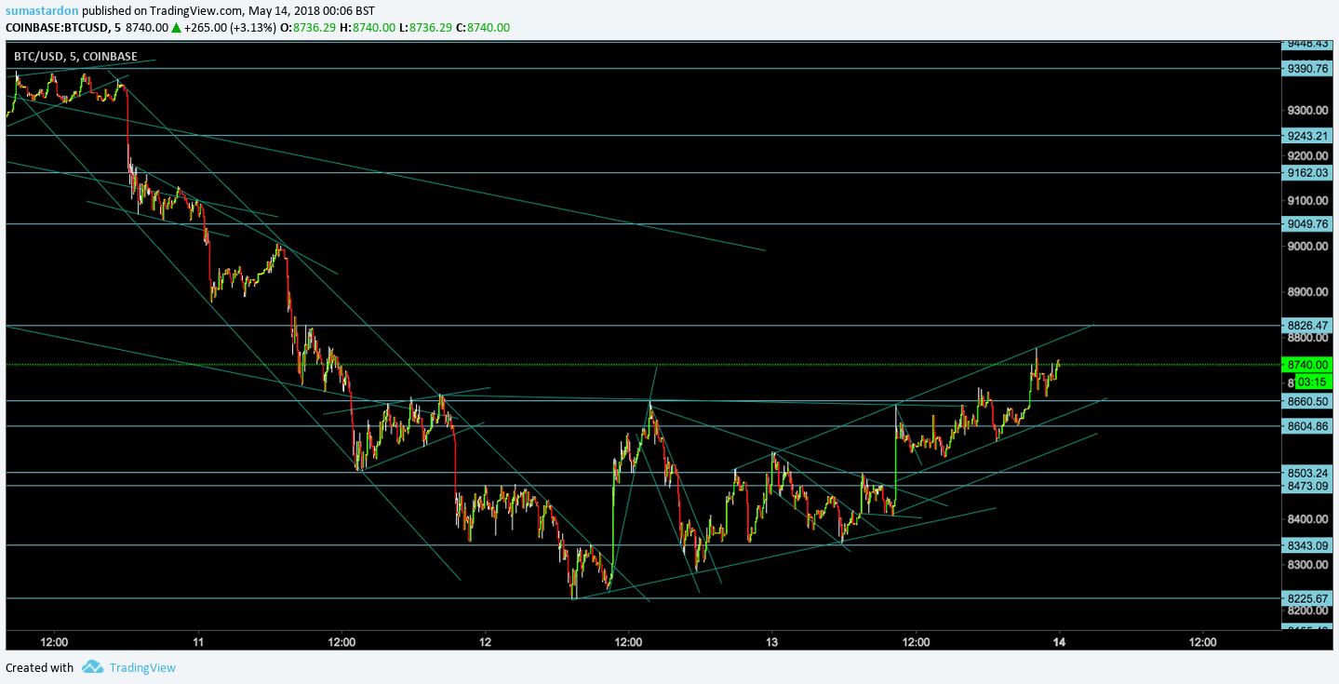The width and height of the screenshot is (1339, 684).
Task: Click the green up-arrow price change icon
Action: click(x=176, y=28)
